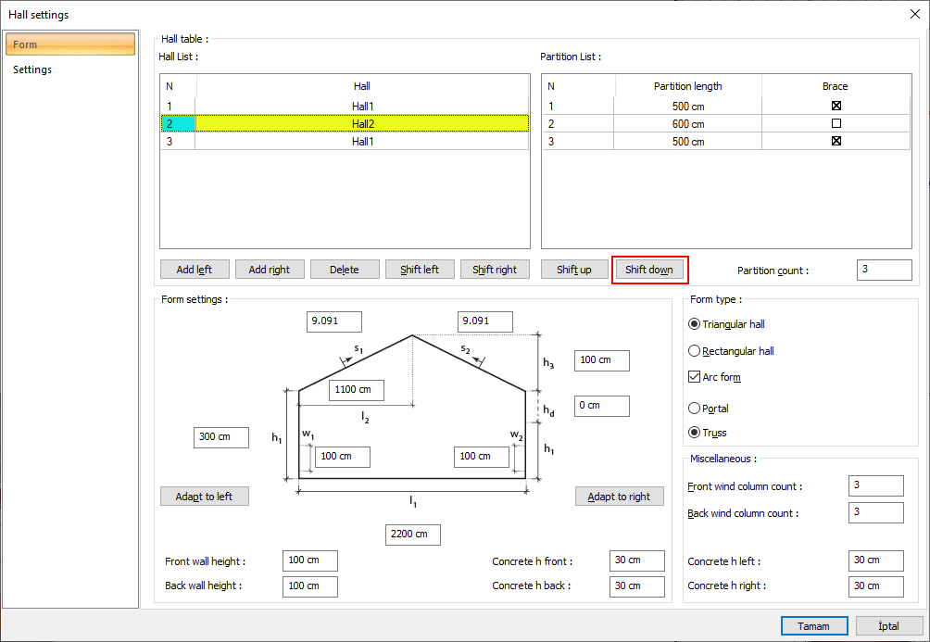Close the Hall settings dialog
Screen dimensions: 930x642
coord(914,14)
